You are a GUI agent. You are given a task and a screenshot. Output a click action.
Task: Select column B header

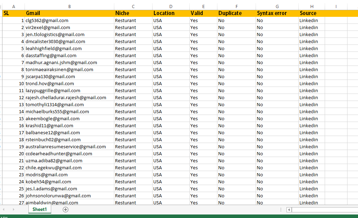point(69,6)
